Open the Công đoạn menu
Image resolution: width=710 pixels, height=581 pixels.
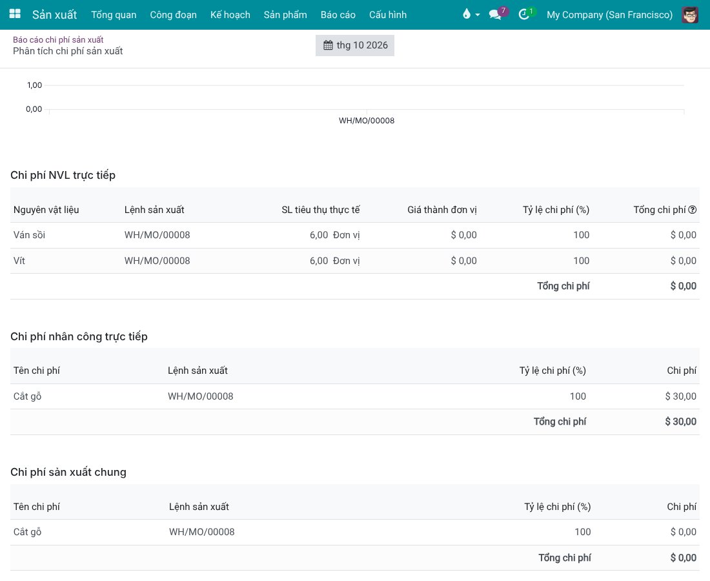pyautogui.click(x=174, y=14)
